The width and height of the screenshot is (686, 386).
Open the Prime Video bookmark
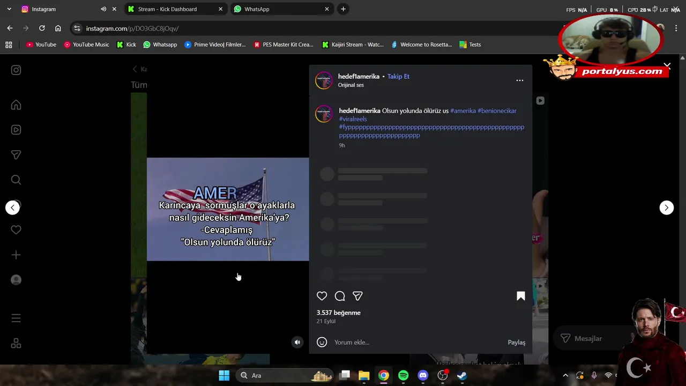pyautogui.click(x=214, y=44)
